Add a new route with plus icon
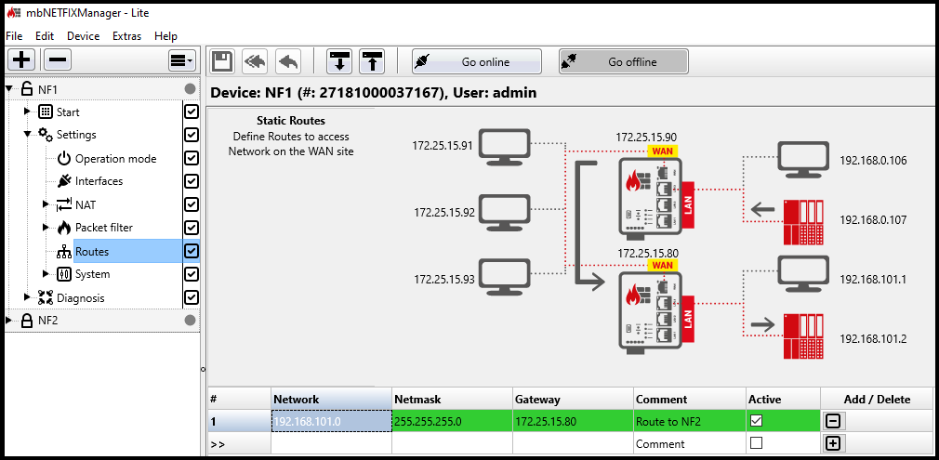939x460 pixels. point(832,443)
